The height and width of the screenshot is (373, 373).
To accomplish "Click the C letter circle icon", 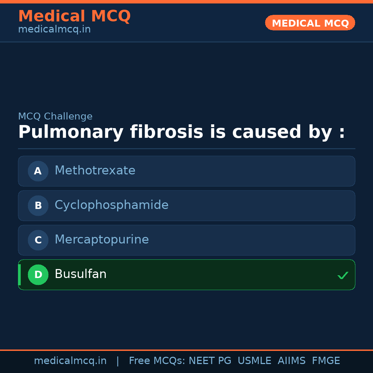I will (x=38, y=240).
